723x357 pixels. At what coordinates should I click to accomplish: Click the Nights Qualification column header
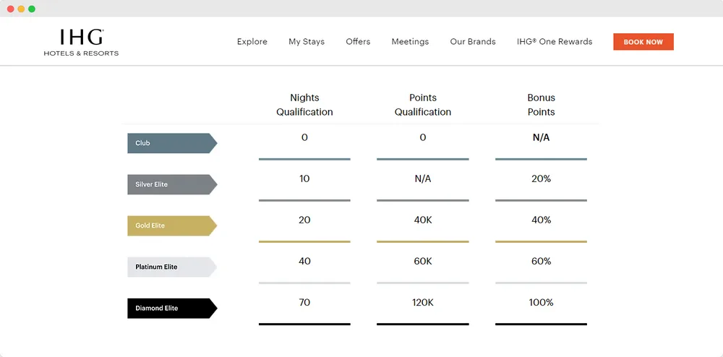304,105
